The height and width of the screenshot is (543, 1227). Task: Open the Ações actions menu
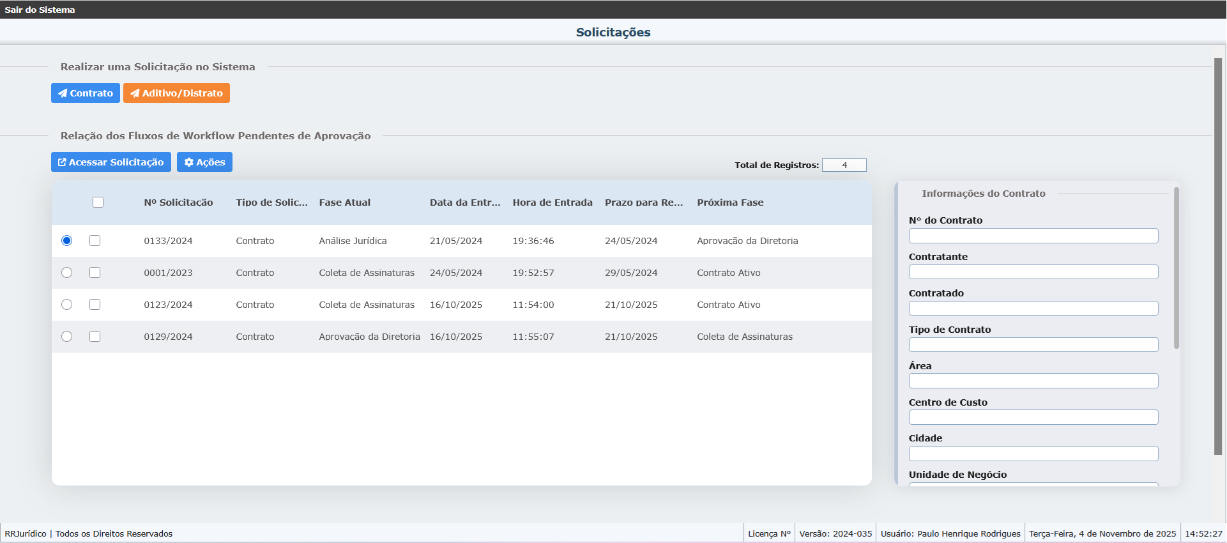[204, 162]
